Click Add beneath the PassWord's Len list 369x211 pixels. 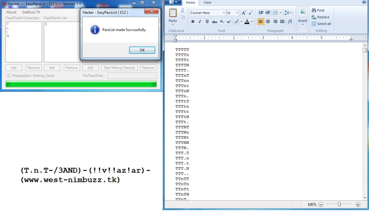(x=52, y=68)
